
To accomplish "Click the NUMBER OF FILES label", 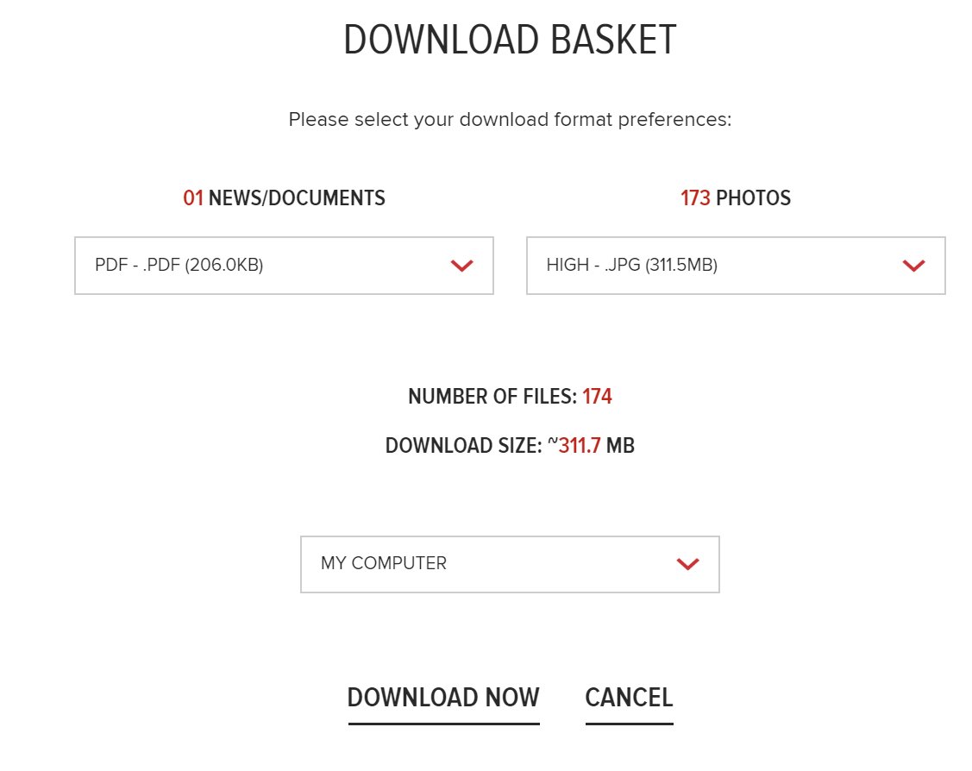I will (492, 397).
